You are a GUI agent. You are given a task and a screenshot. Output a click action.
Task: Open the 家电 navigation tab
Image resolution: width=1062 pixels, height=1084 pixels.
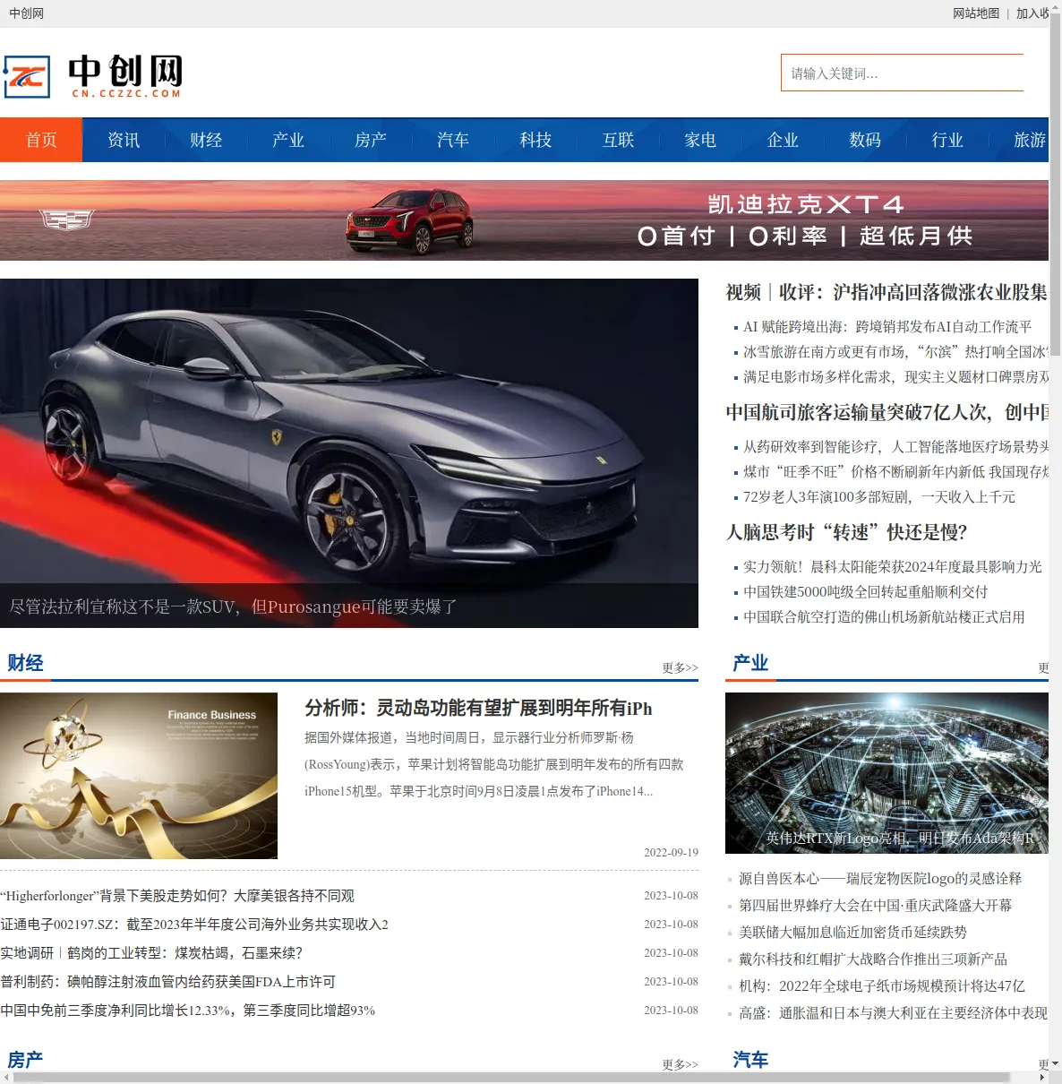(x=700, y=140)
